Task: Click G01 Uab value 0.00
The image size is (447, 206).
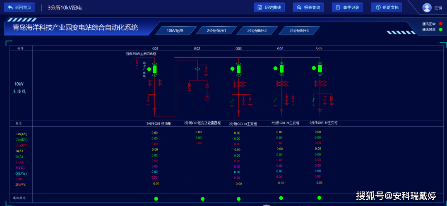Action: [154, 133]
